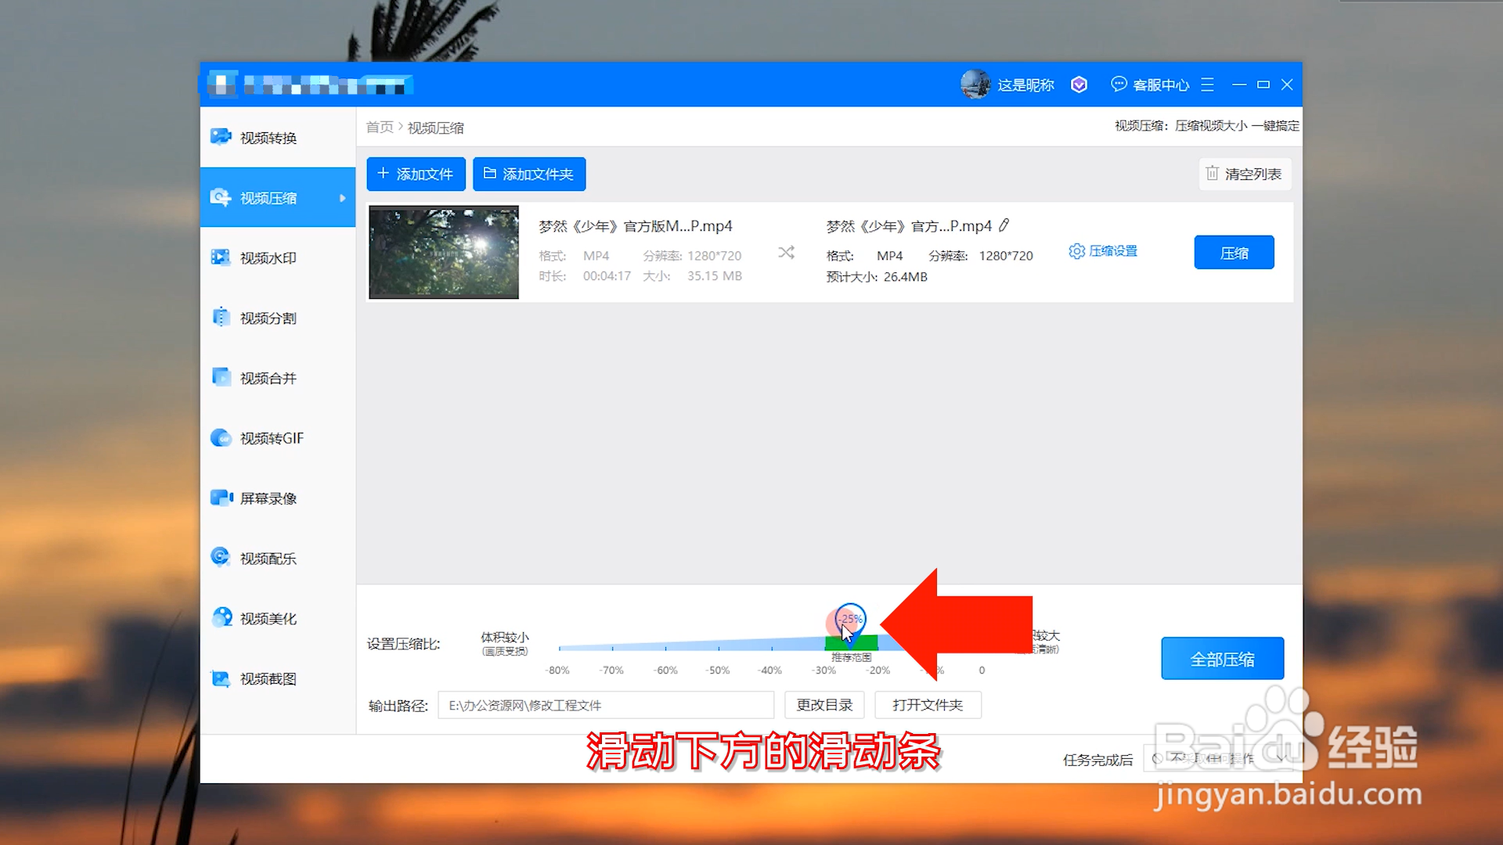
Task: Click the -25% compression slider handle
Action: (851, 619)
